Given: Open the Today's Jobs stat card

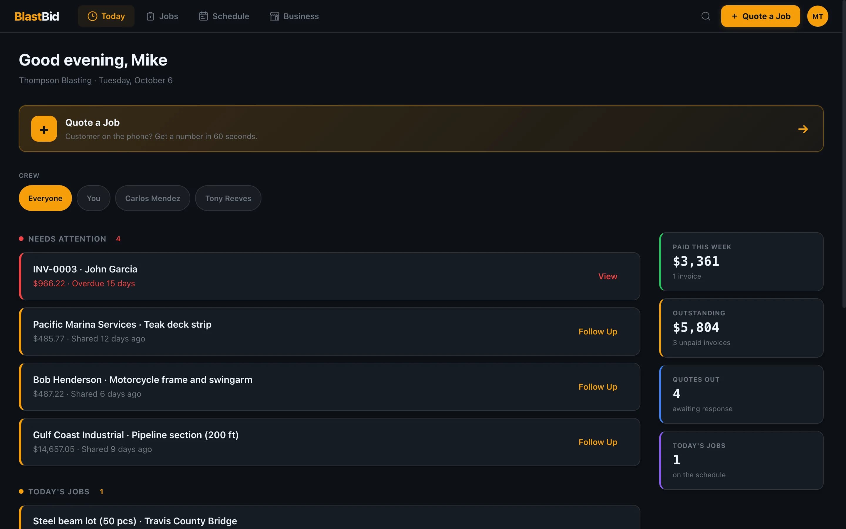Looking at the screenshot, I should (741, 461).
